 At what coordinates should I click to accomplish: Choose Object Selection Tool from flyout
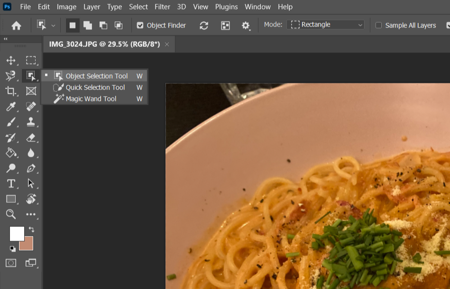[x=94, y=76]
